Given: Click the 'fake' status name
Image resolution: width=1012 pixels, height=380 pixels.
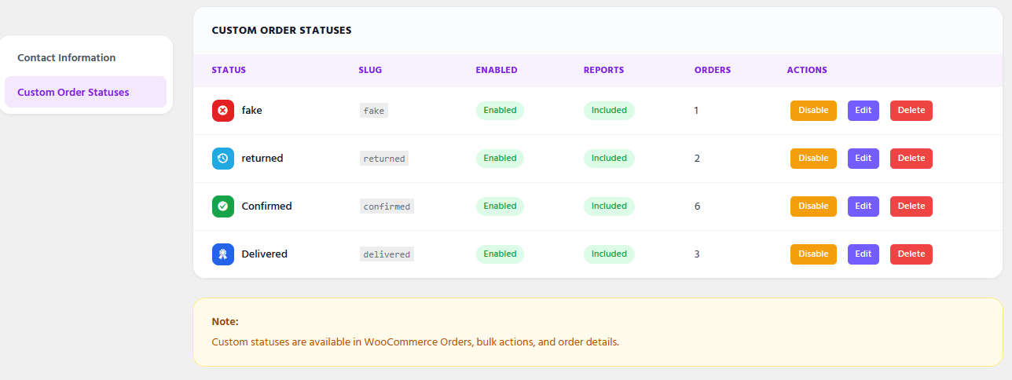Looking at the screenshot, I should [x=252, y=111].
